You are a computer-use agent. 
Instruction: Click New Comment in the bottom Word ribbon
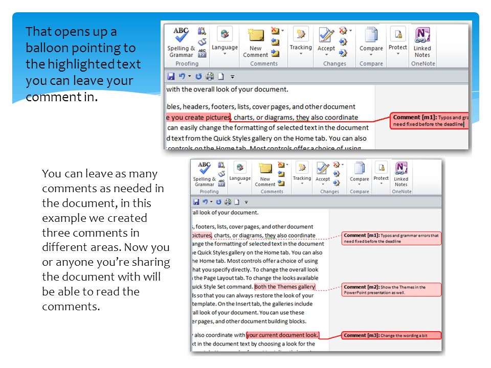pos(265,175)
